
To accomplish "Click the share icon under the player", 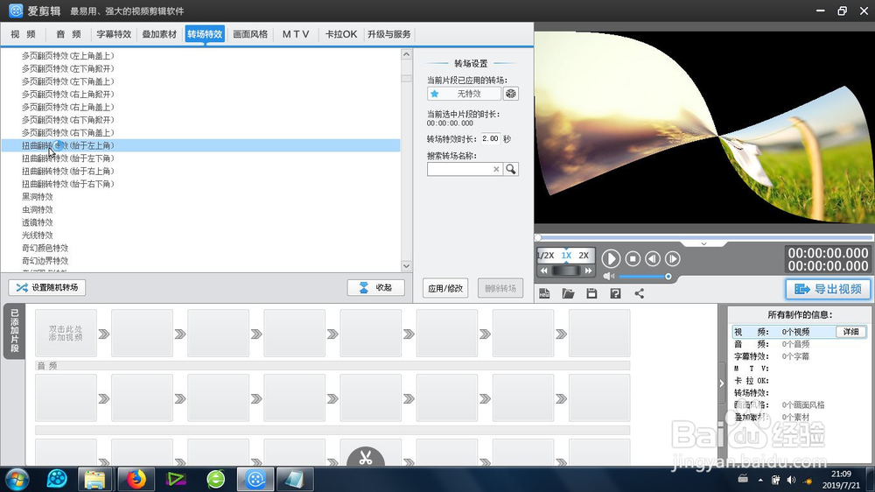I will click(x=640, y=293).
